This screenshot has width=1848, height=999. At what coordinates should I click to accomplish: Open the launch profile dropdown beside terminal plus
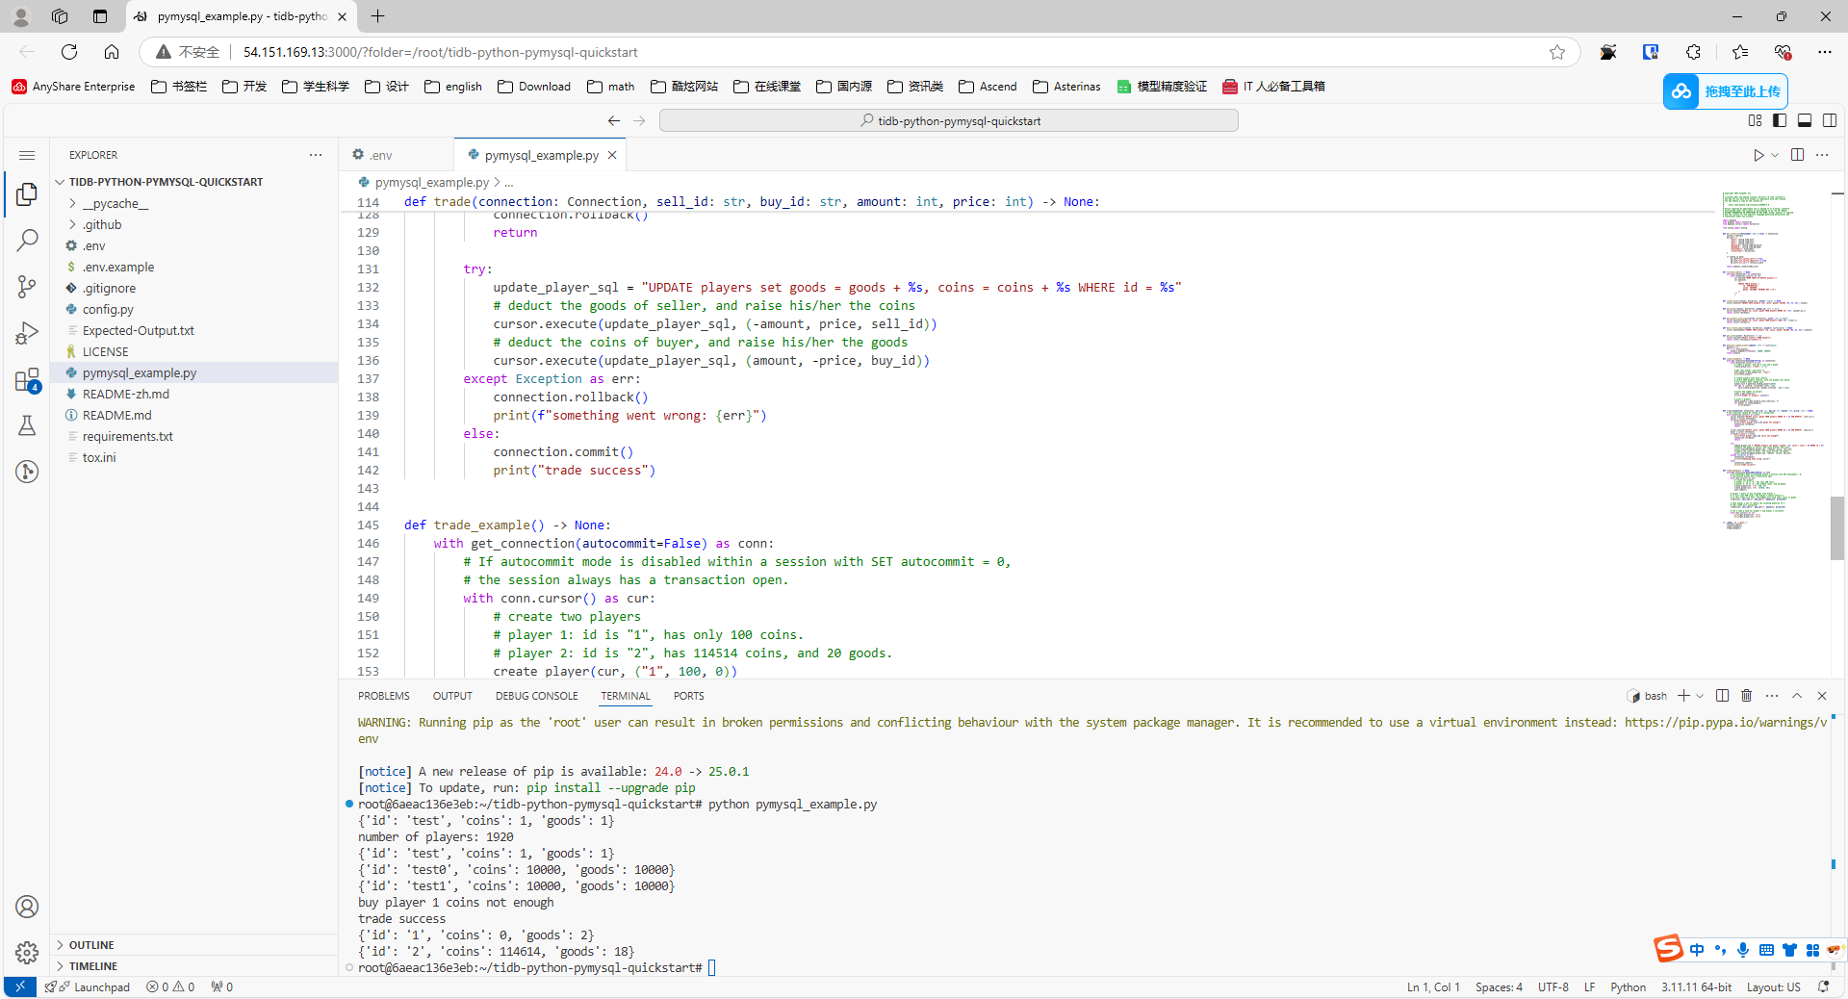point(1701,696)
